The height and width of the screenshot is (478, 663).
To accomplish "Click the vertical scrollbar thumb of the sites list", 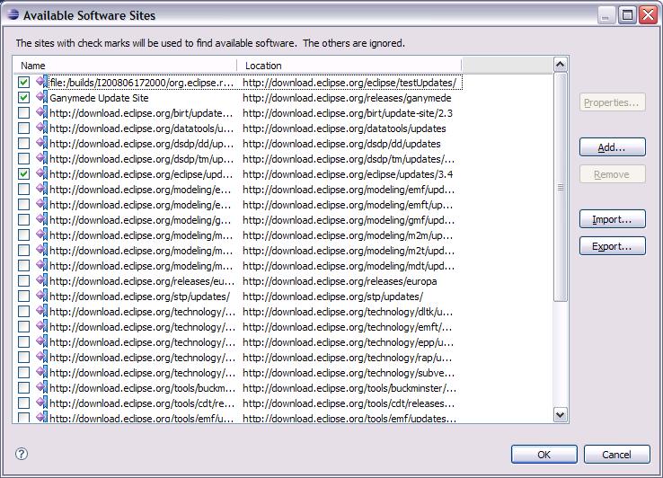I will 560,187.
